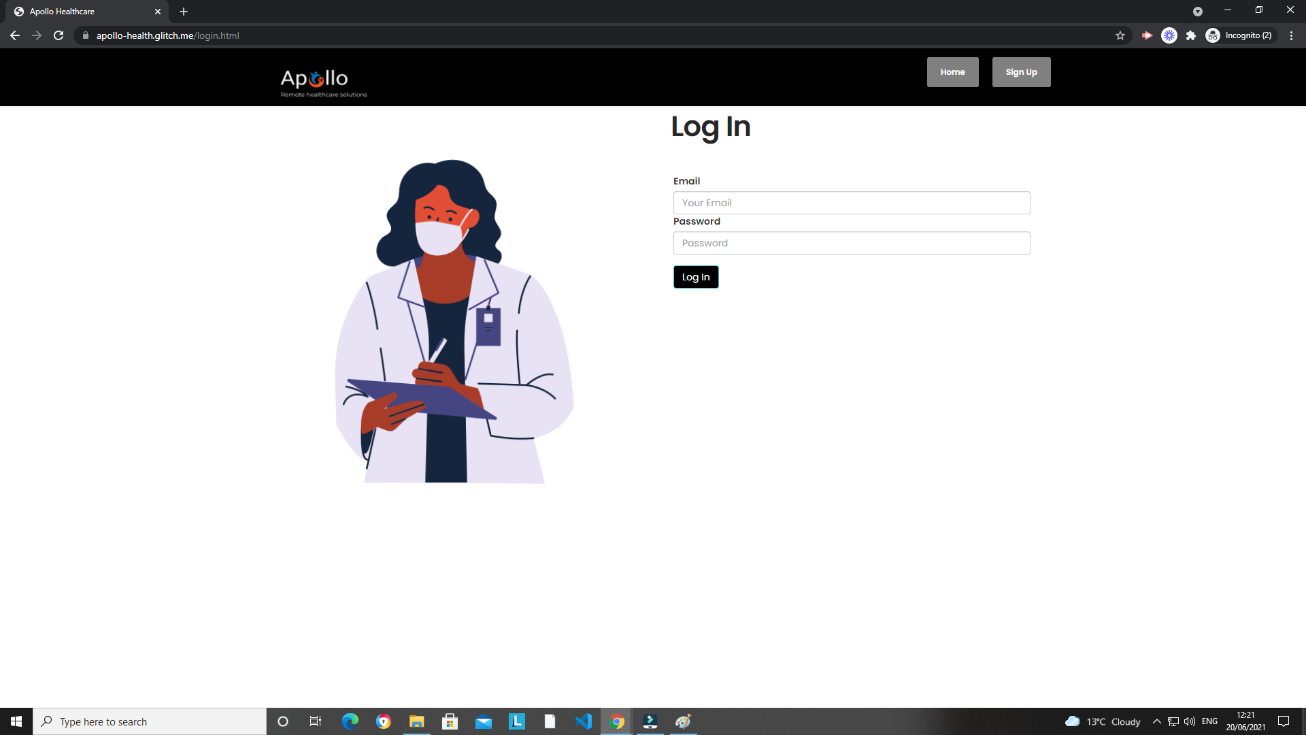Open the Extensions puzzle icon
The width and height of the screenshot is (1306, 735).
[1191, 35]
